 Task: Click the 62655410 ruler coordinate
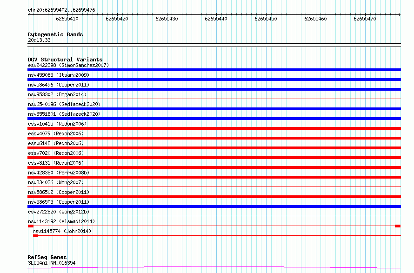tap(67, 19)
